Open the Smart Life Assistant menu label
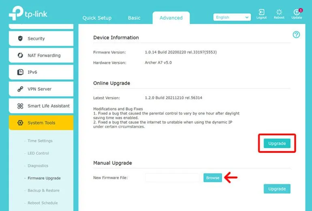The height and width of the screenshot is (211, 312). click(49, 106)
